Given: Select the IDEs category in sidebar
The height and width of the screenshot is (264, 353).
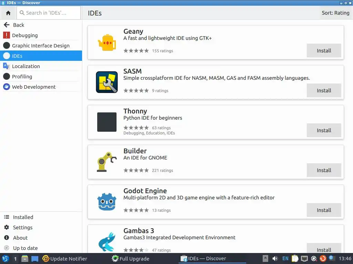Looking at the screenshot, I should (x=41, y=56).
